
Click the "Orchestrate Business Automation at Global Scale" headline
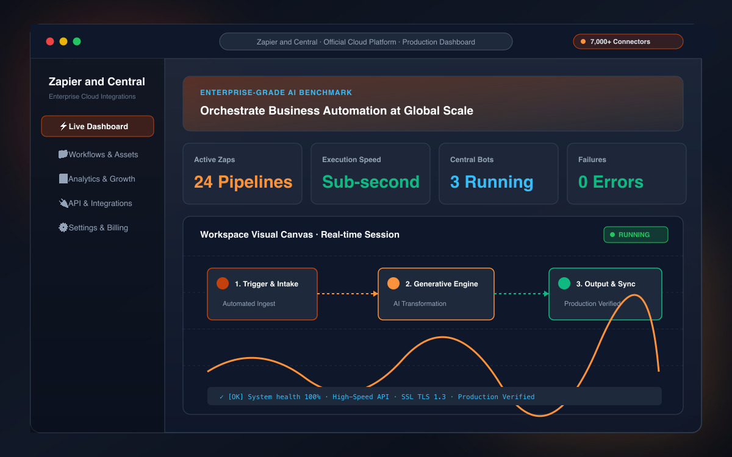click(337, 111)
